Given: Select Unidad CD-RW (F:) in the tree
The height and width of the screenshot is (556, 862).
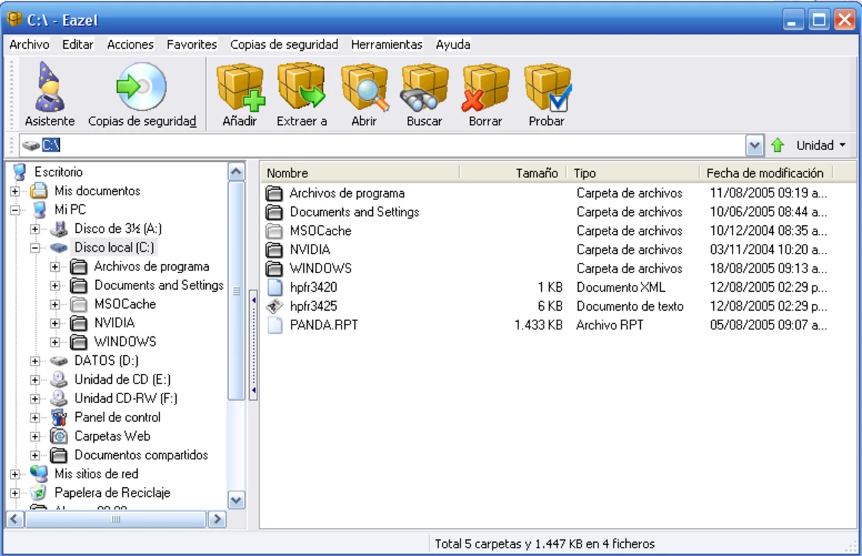Looking at the screenshot, I should click(126, 398).
